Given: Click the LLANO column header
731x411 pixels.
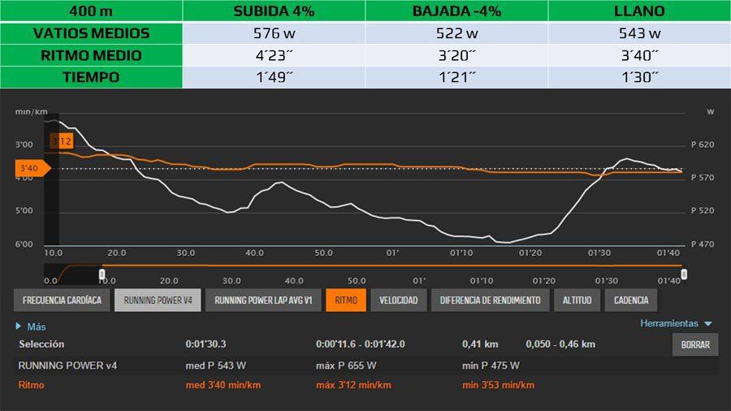Looking at the screenshot, I should click(x=638, y=11).
